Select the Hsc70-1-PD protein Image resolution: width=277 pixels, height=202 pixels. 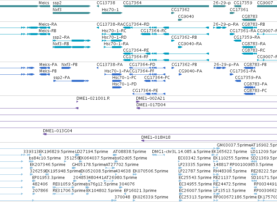(117, 87)
